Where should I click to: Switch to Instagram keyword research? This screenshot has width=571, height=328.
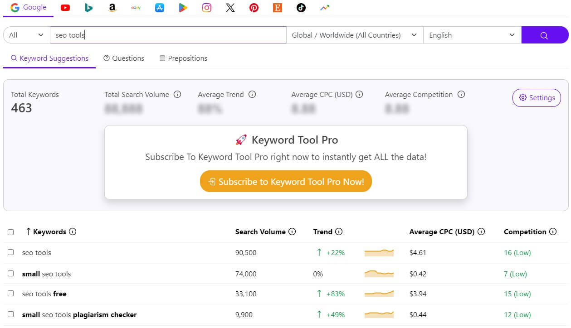click(x=206, y=8)
